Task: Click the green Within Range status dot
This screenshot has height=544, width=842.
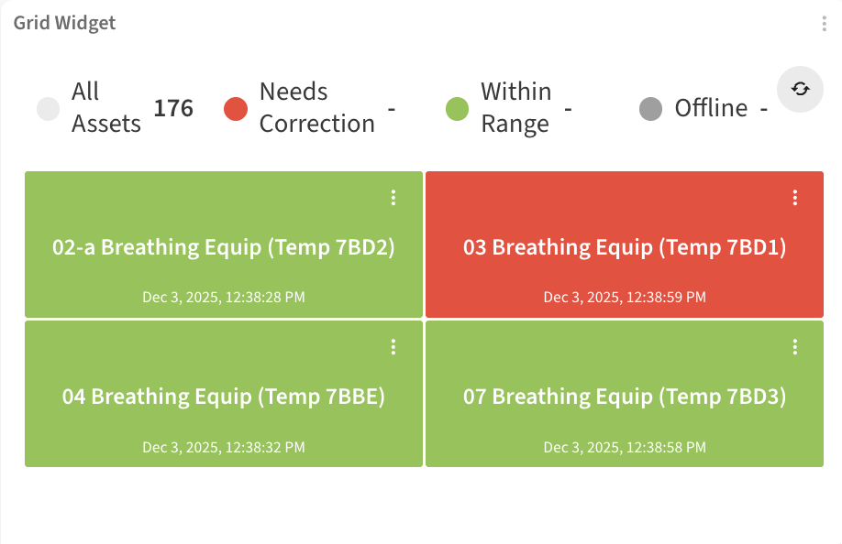Action: (x=457, y=107)
